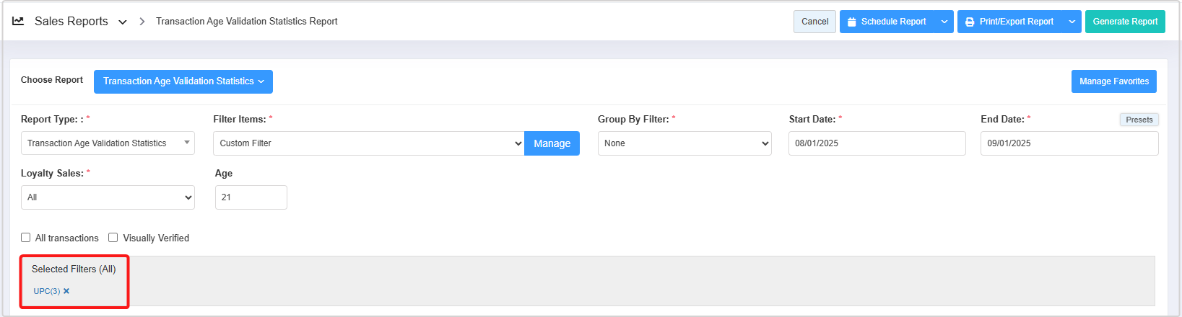The height and width of the screenshot is (317, 1182).
Task: Click the Sales Reports chart icon
Action: pyautogui.click(x=18, y=22)
